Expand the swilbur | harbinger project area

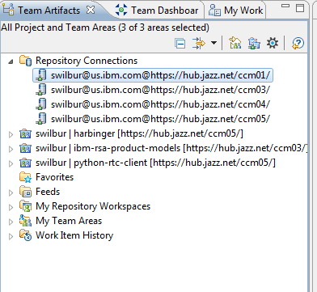point(11,134)
